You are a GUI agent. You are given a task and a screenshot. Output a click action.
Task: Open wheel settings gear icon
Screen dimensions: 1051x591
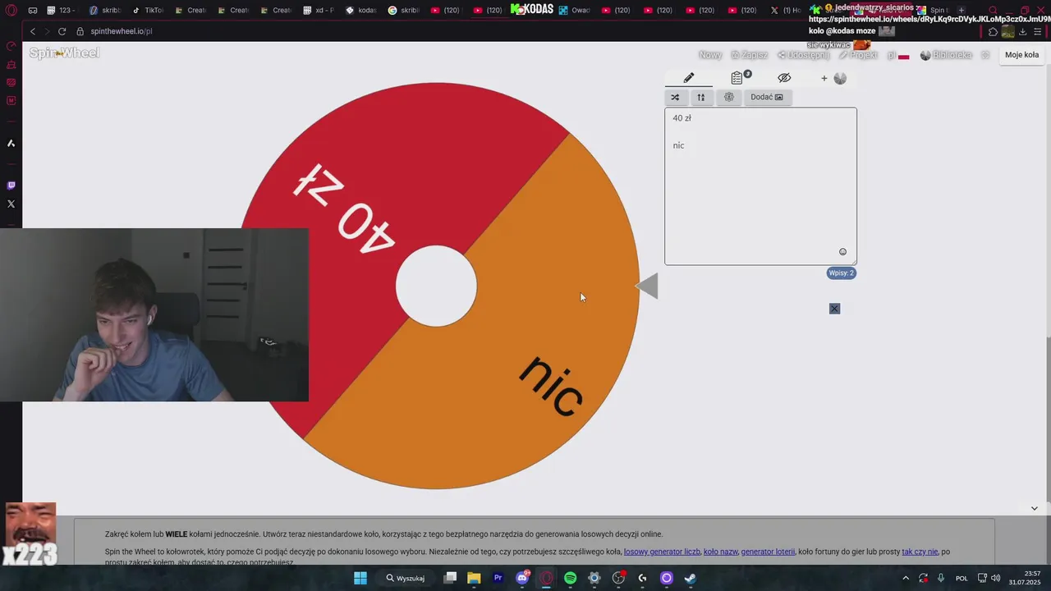pos(728,97)
